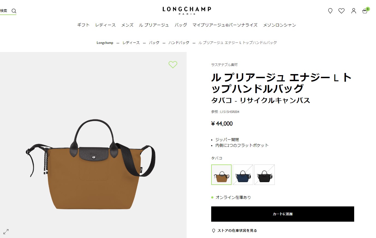Toggle the green favorite heart on product image
Screen dimensions: 376x238
pos(173,65)
